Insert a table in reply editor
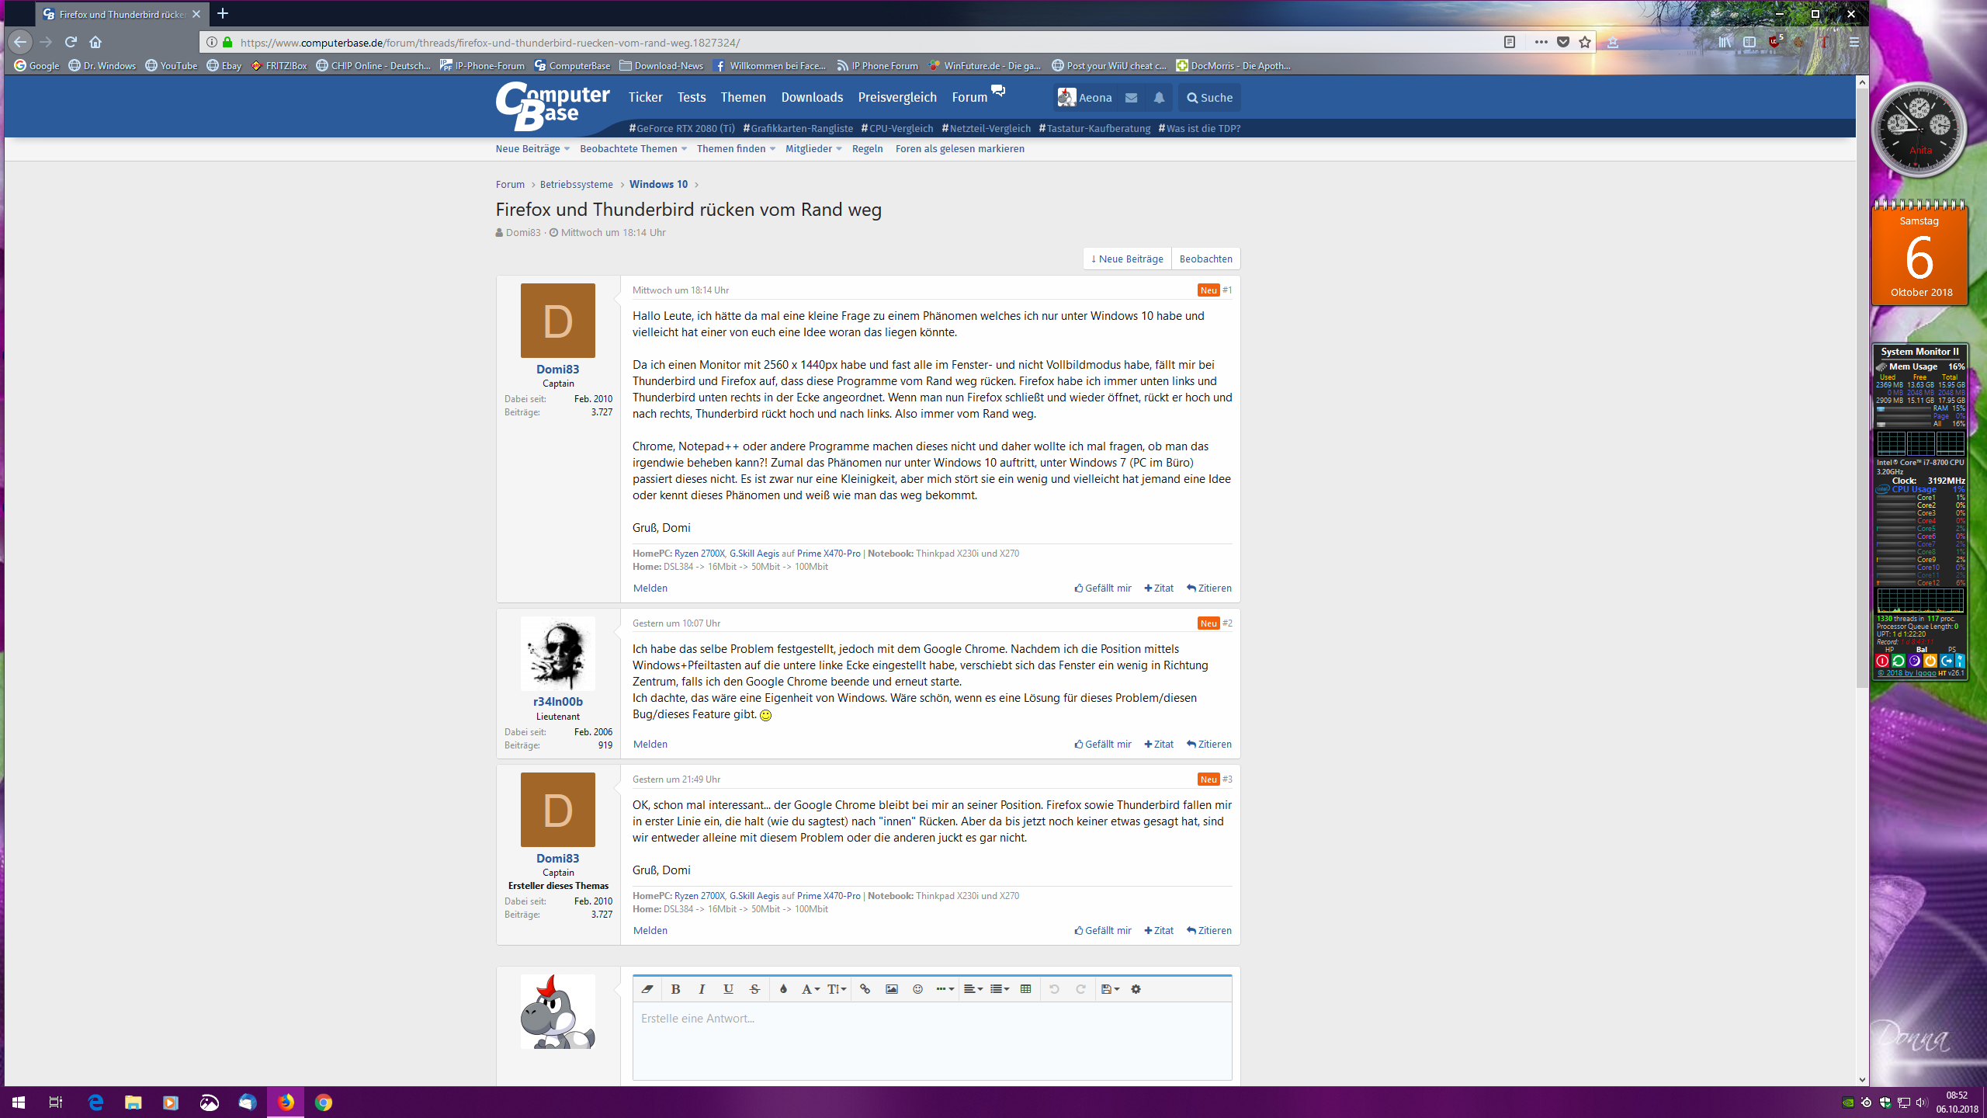This screenshot has height=1118, width=1987. click(1025, 989)
